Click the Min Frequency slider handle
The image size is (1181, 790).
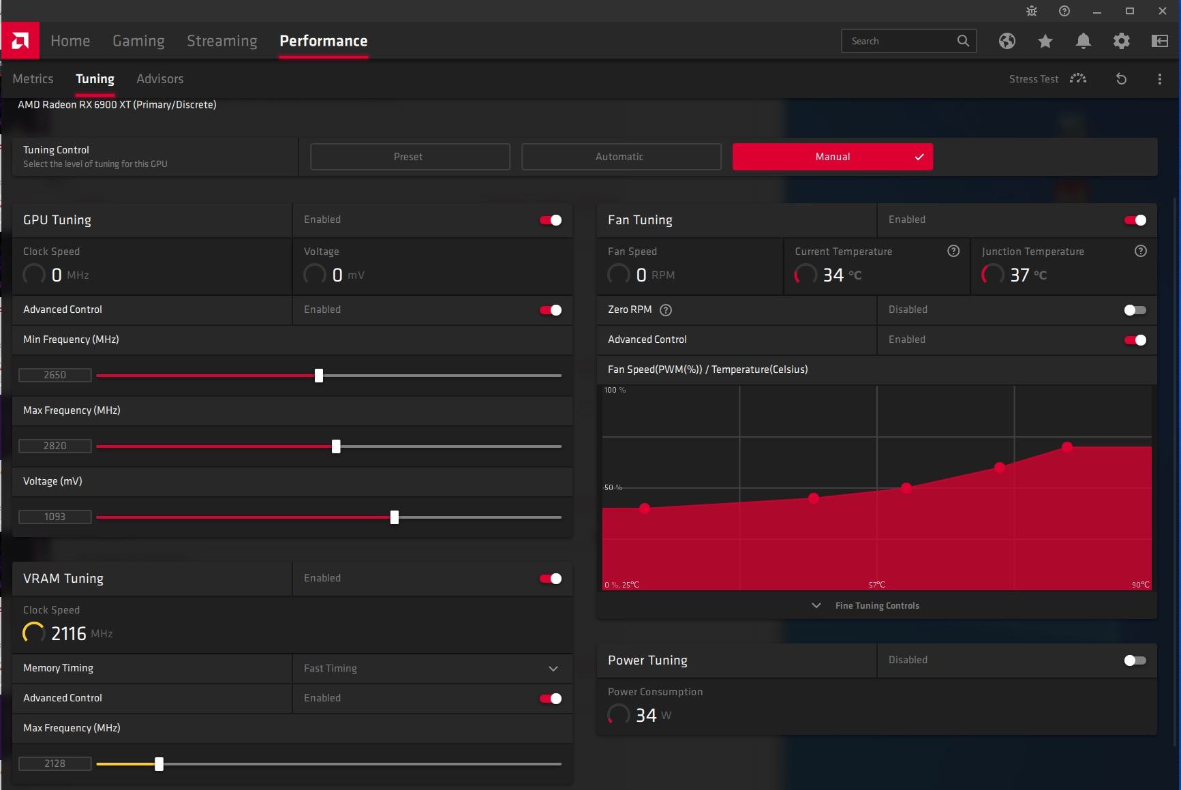tap(319, 376)
